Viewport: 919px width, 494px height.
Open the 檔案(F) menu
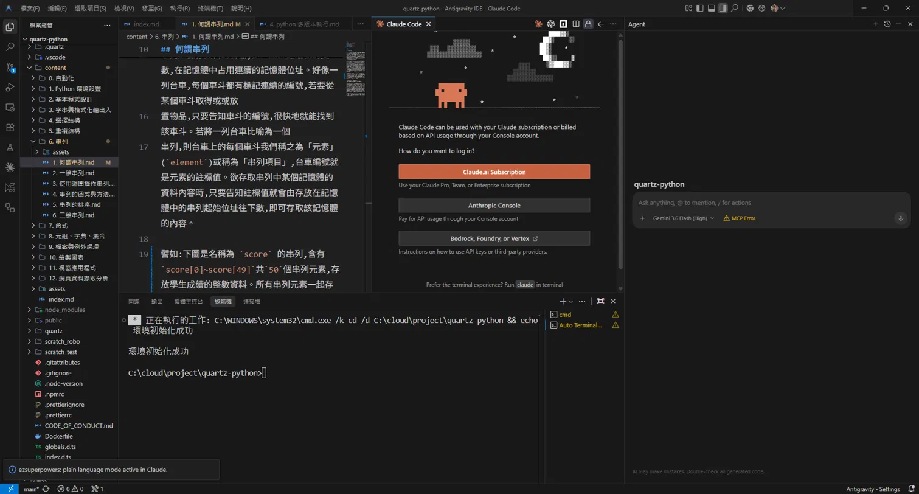pos(30,9)
